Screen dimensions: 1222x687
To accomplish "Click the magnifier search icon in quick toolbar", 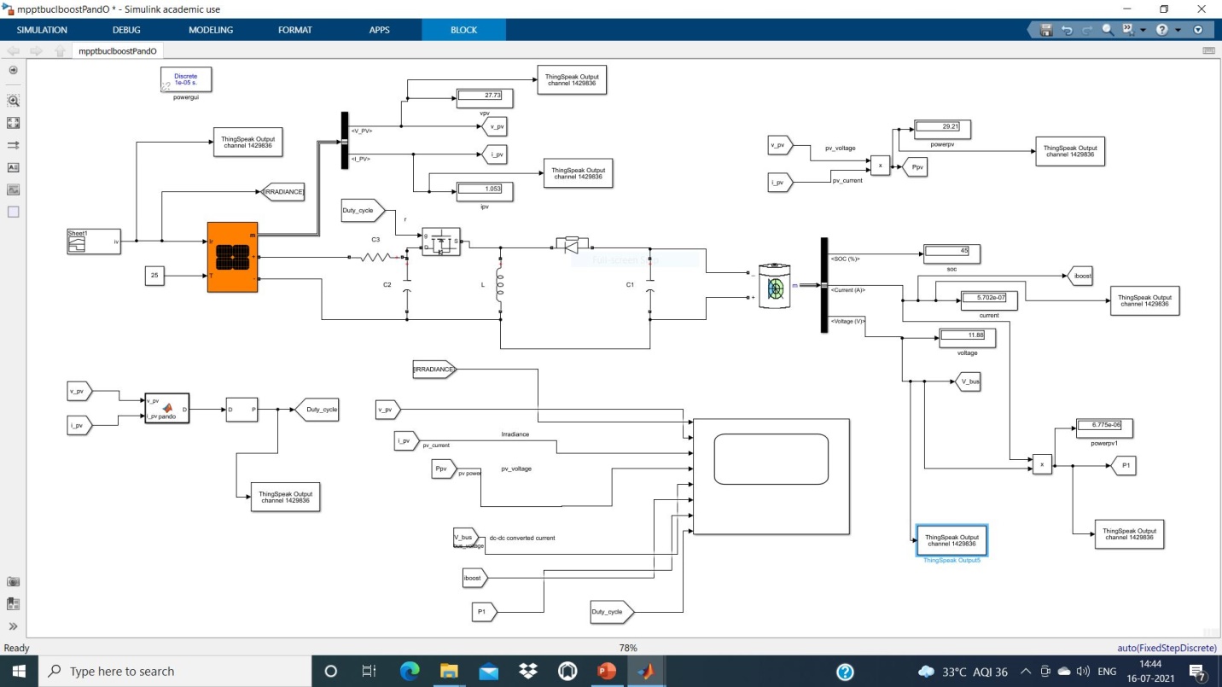I will (1108, 30).
